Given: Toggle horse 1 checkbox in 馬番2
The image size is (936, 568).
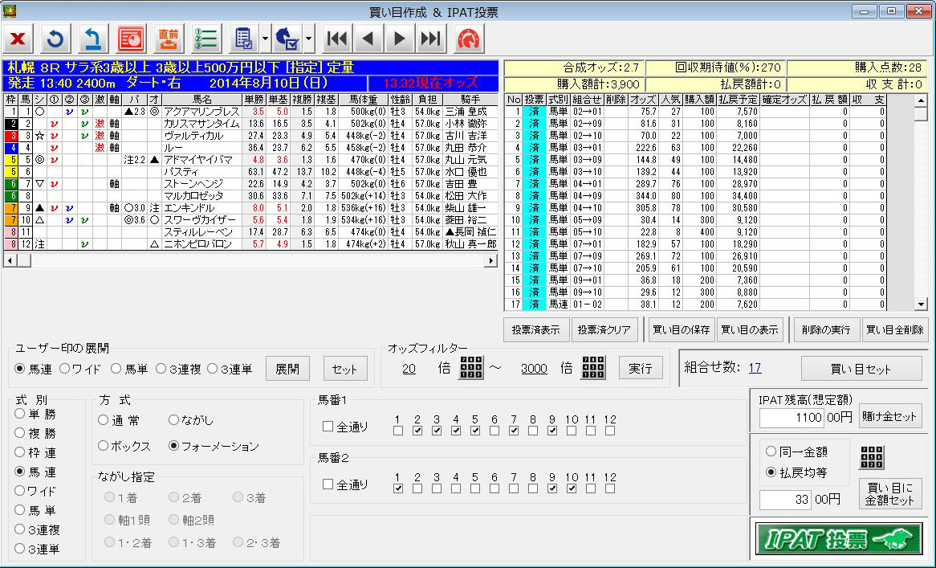Looking at the screenshot, I should [398, 488].
